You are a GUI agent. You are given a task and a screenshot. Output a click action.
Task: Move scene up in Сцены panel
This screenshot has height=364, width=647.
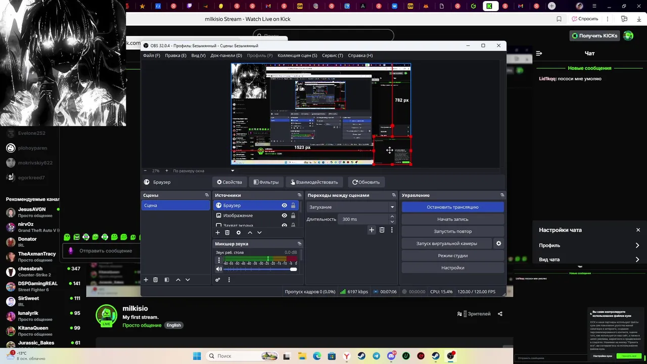pyautogui.click(x=178, y=280)
